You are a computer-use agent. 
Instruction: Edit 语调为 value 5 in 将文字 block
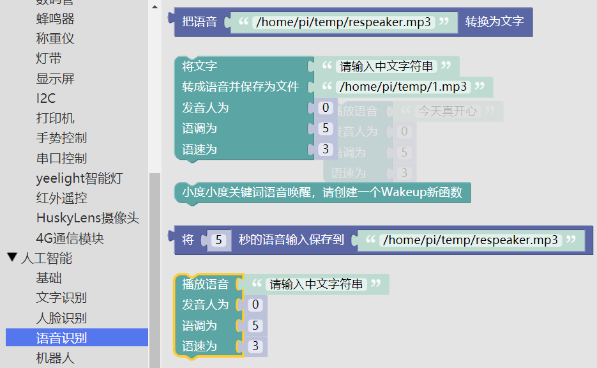click(x=326, y=128)
